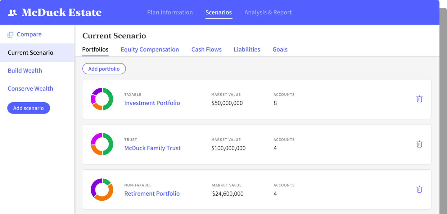Remove Retirement Portfolio via trash icon

point(419,189)
